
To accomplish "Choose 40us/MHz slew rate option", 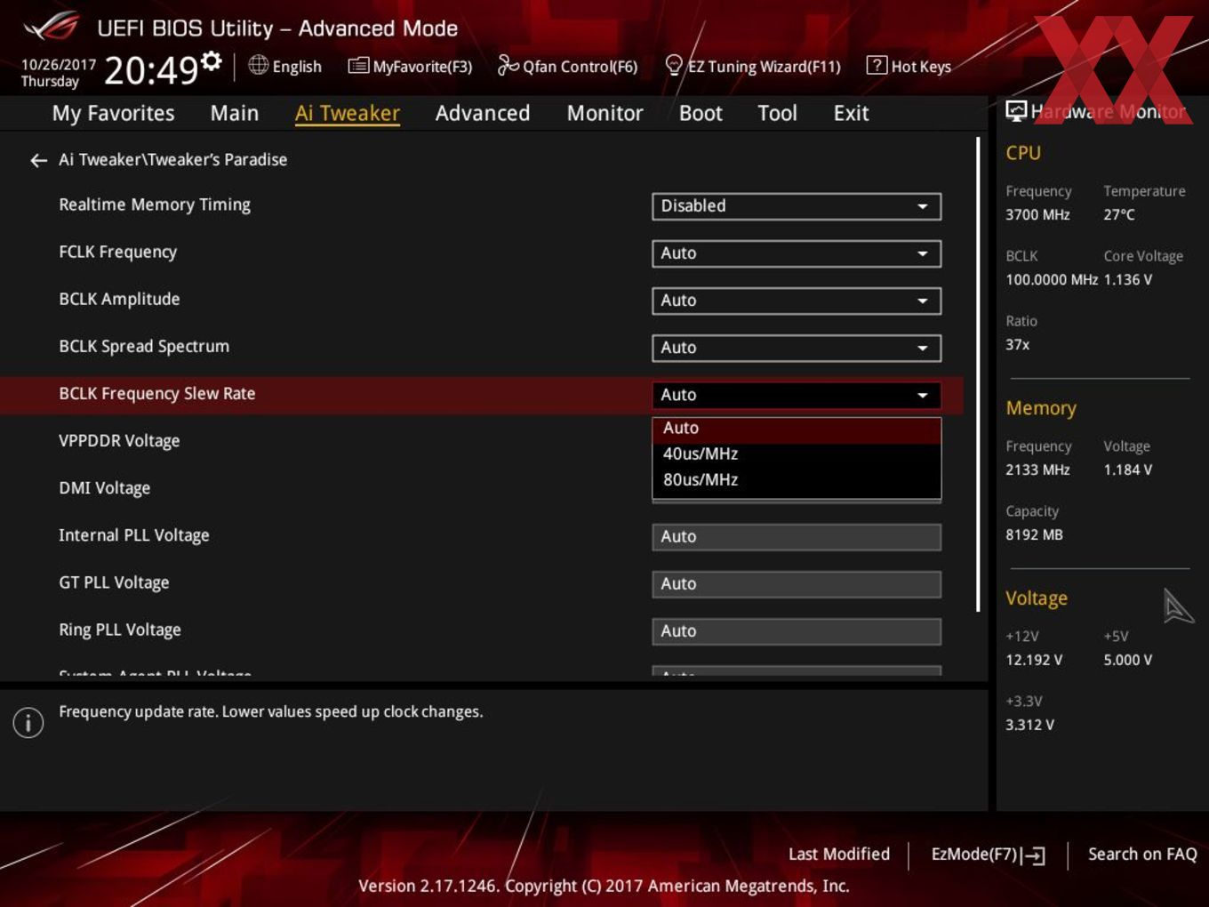I will click(797, 453).
